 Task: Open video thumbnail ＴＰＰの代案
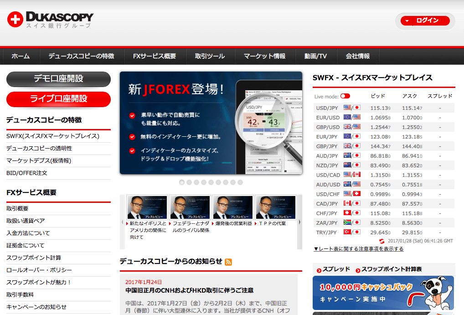point(275,207)
